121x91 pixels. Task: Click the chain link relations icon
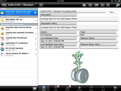(90, 5)
